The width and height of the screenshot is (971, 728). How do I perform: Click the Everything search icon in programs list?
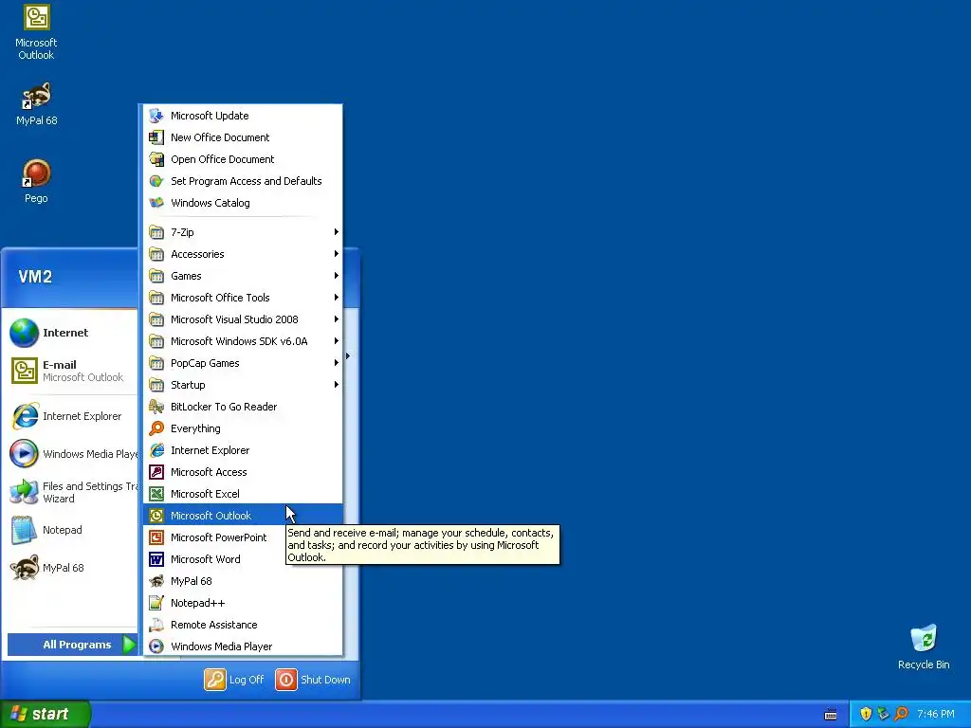[156, 428]
